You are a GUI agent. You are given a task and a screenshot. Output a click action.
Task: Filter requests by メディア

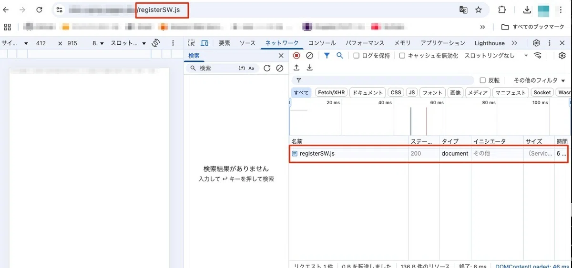(478, 93)
